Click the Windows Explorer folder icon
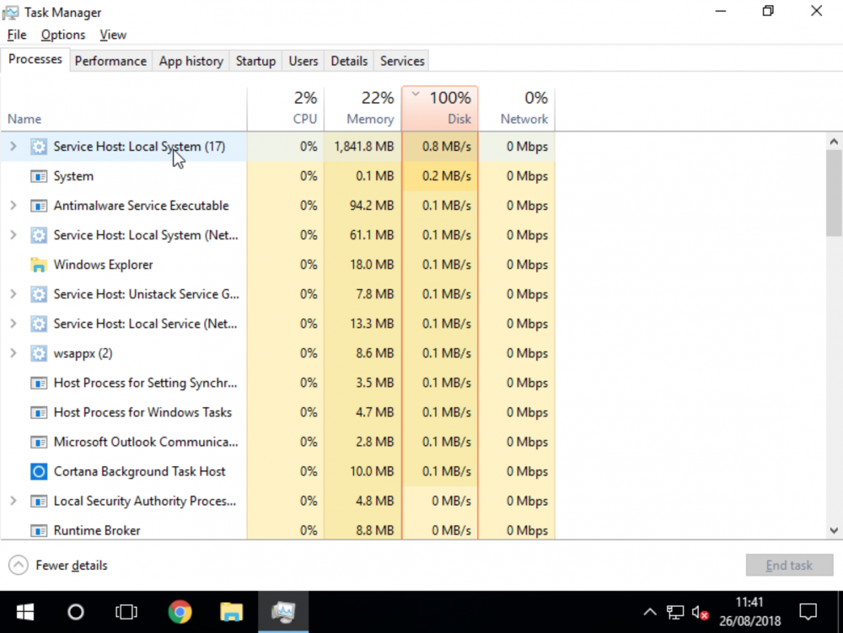The width and height of the screenshot is (843, 633). click(x=39, y=265)
